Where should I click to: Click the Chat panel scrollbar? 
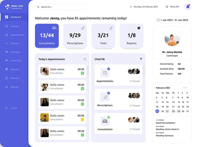(x=144, y=70)
